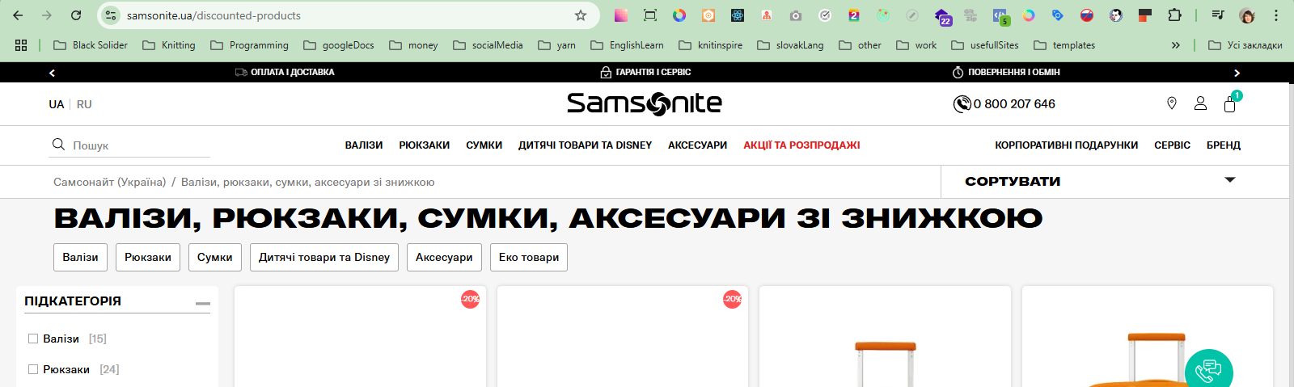Open the React Developer Tools extension
The height and width of the screenshot is (387, 1294).
point(738,15)
